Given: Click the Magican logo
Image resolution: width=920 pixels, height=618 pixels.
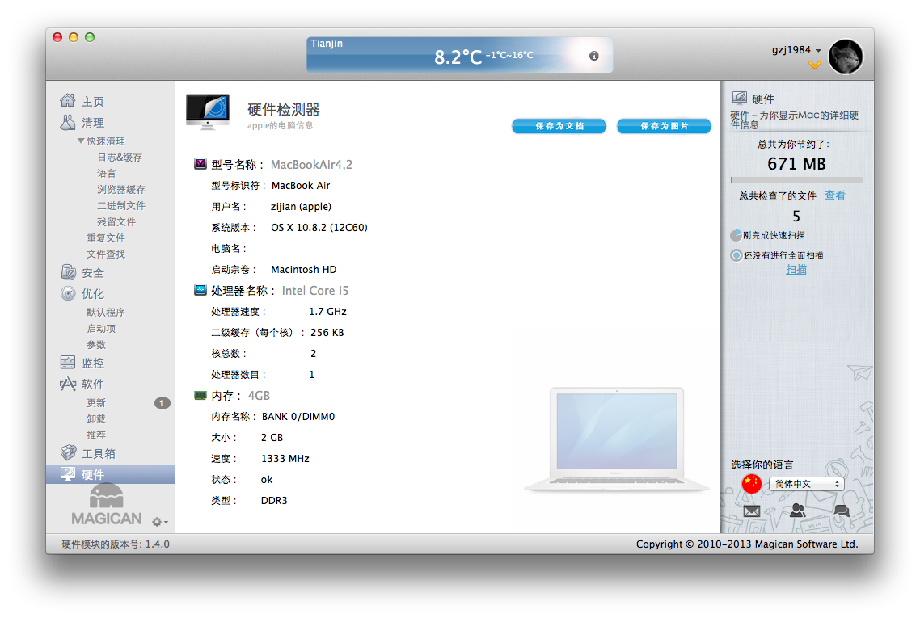Looking at the screenshot, I should click(107, 506).
